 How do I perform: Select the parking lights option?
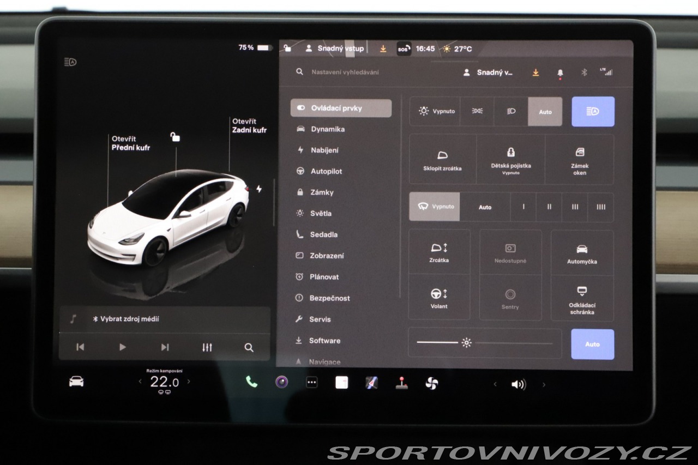(477, 111)
